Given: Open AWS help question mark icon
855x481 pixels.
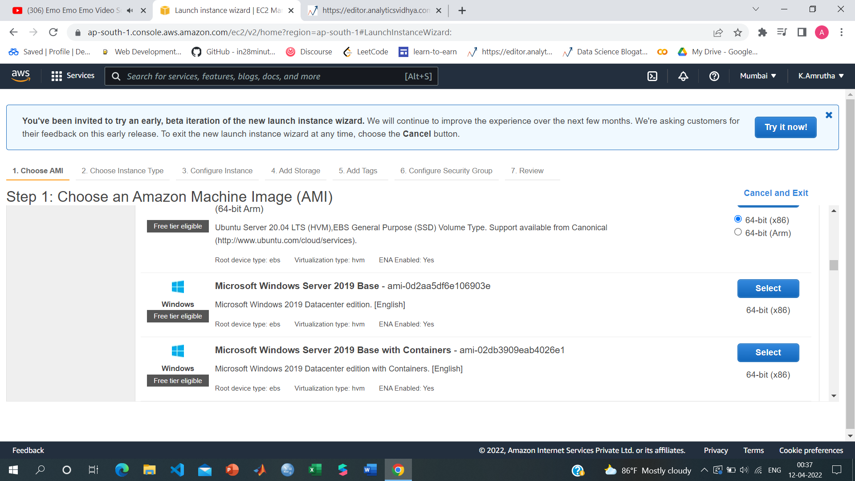Looking at the screenshot, I should pos(714,76).
